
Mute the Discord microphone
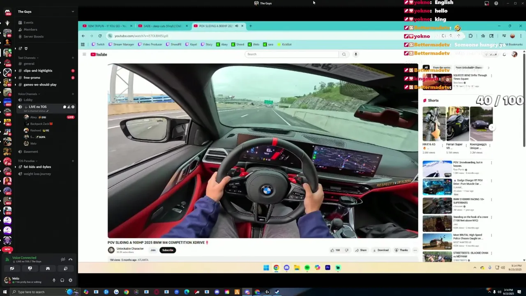point(54,280)
